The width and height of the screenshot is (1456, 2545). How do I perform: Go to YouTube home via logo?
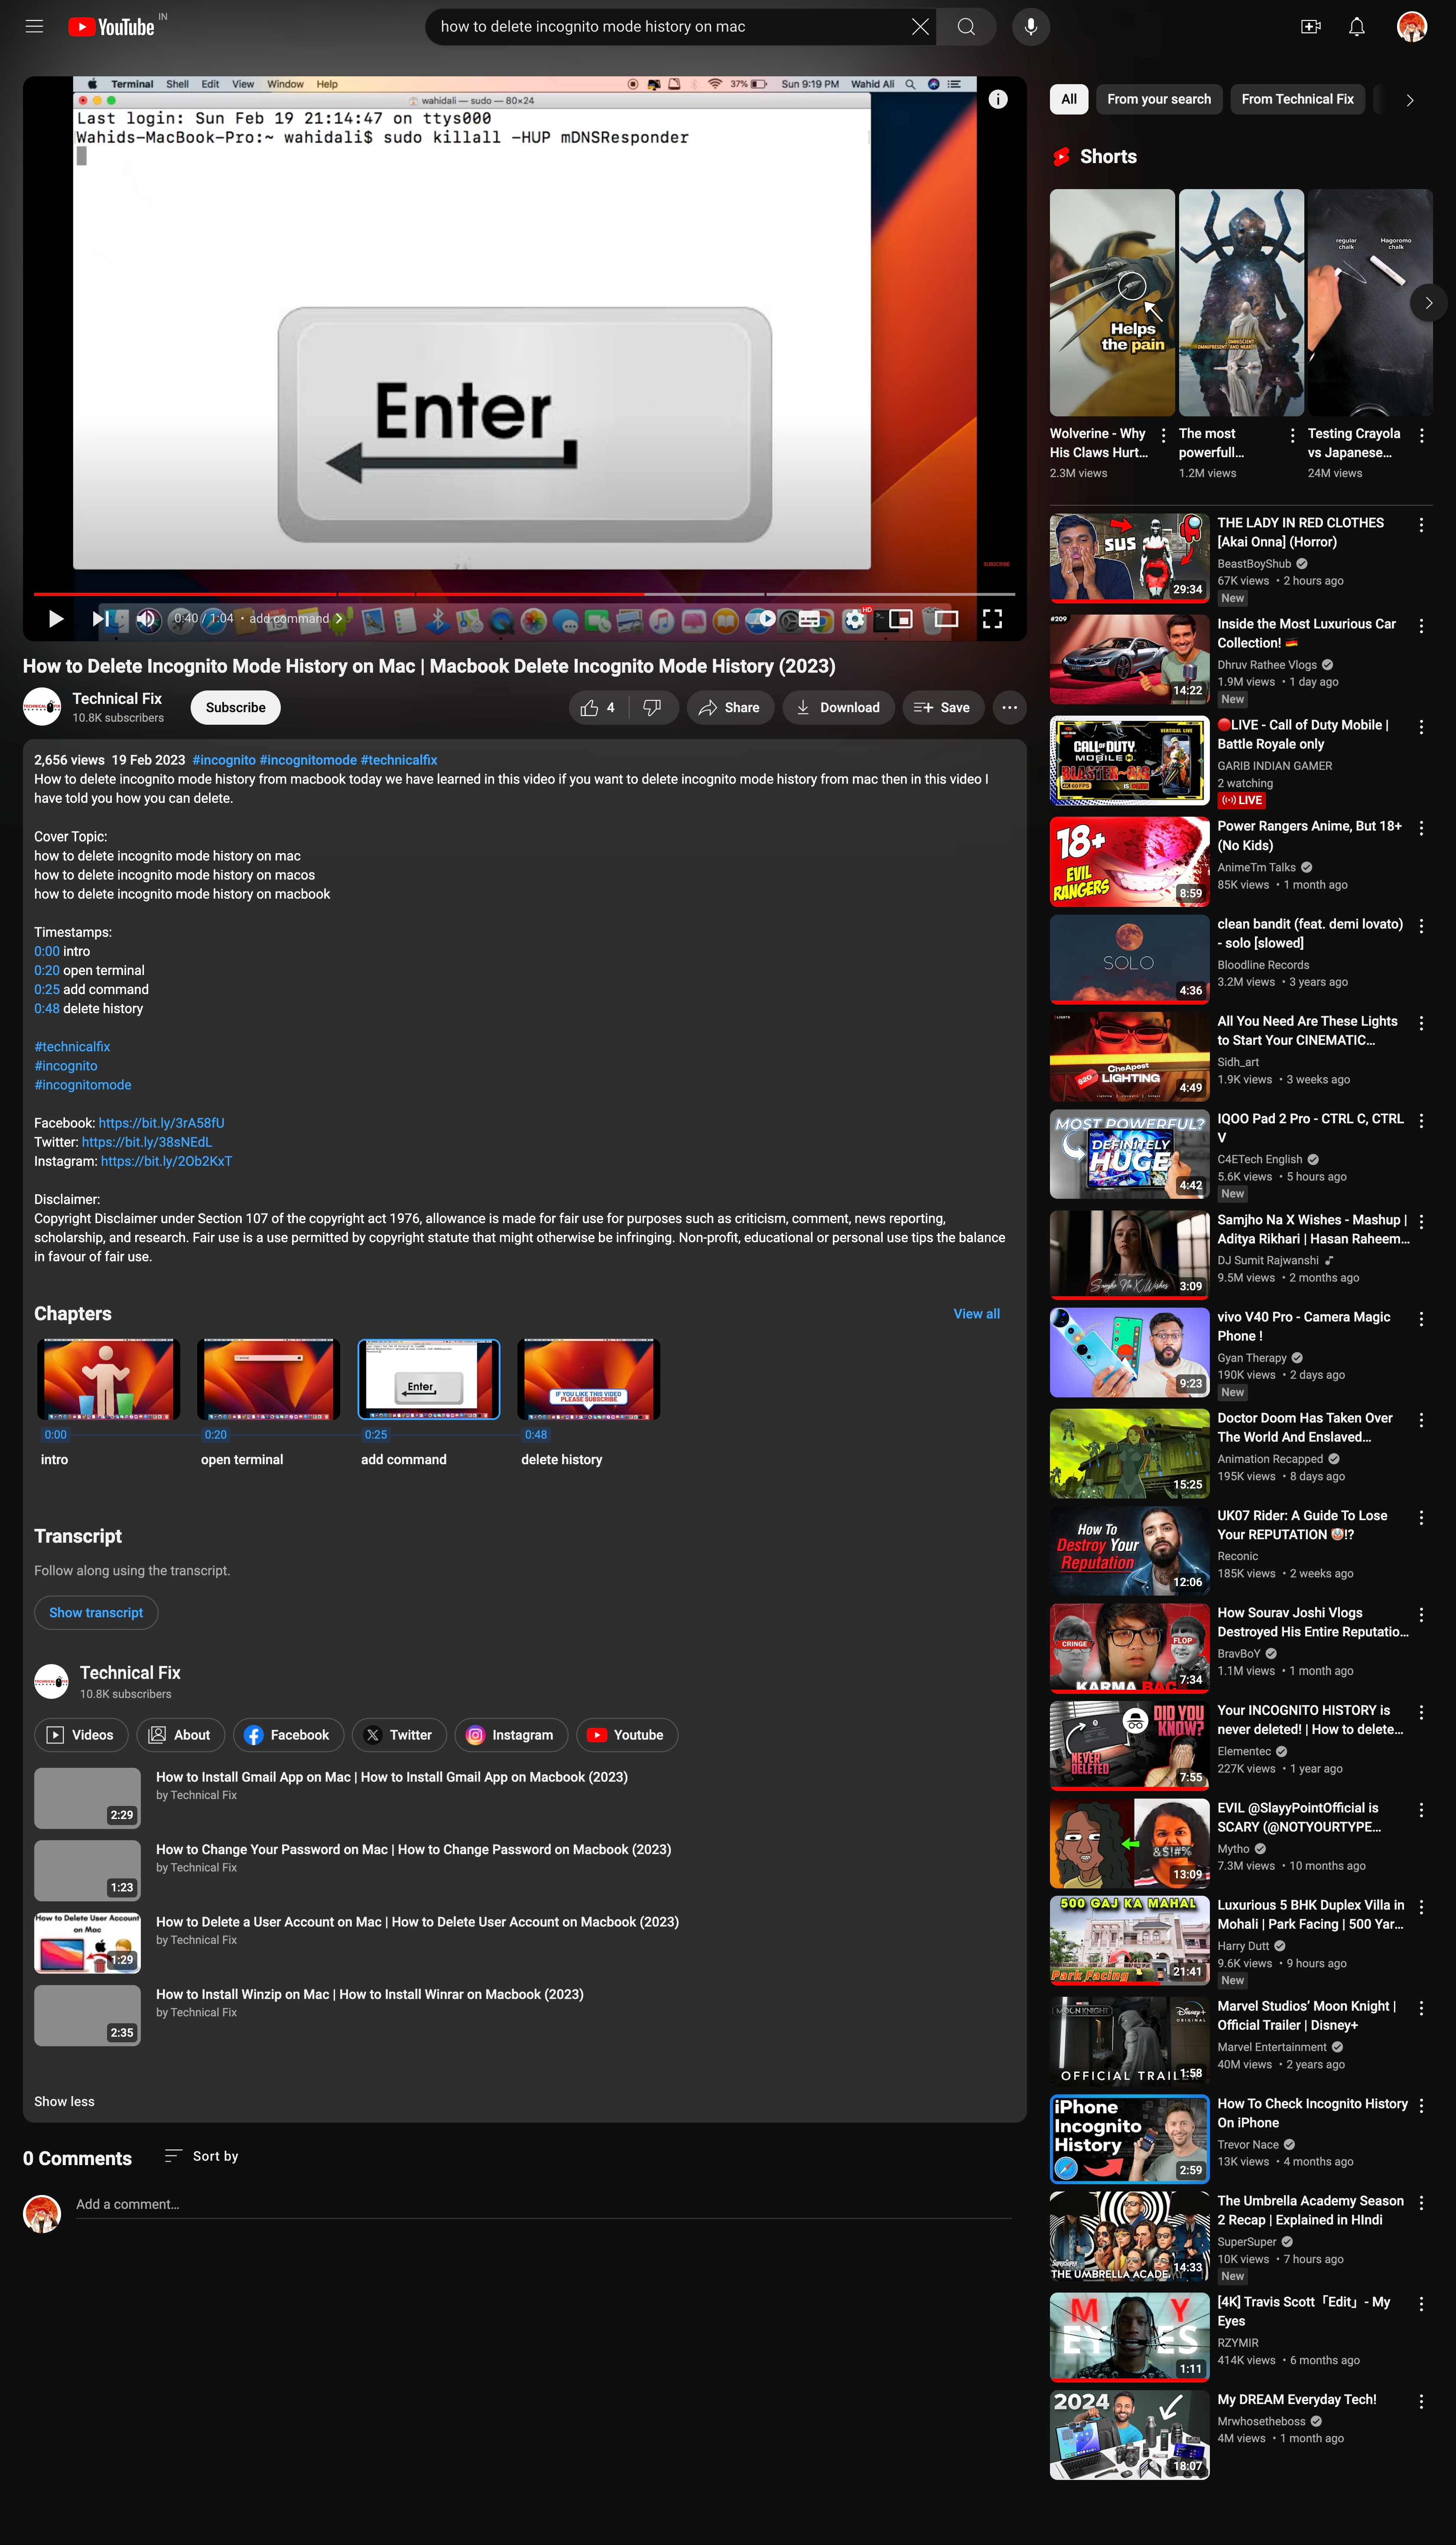tap(111, 27)
